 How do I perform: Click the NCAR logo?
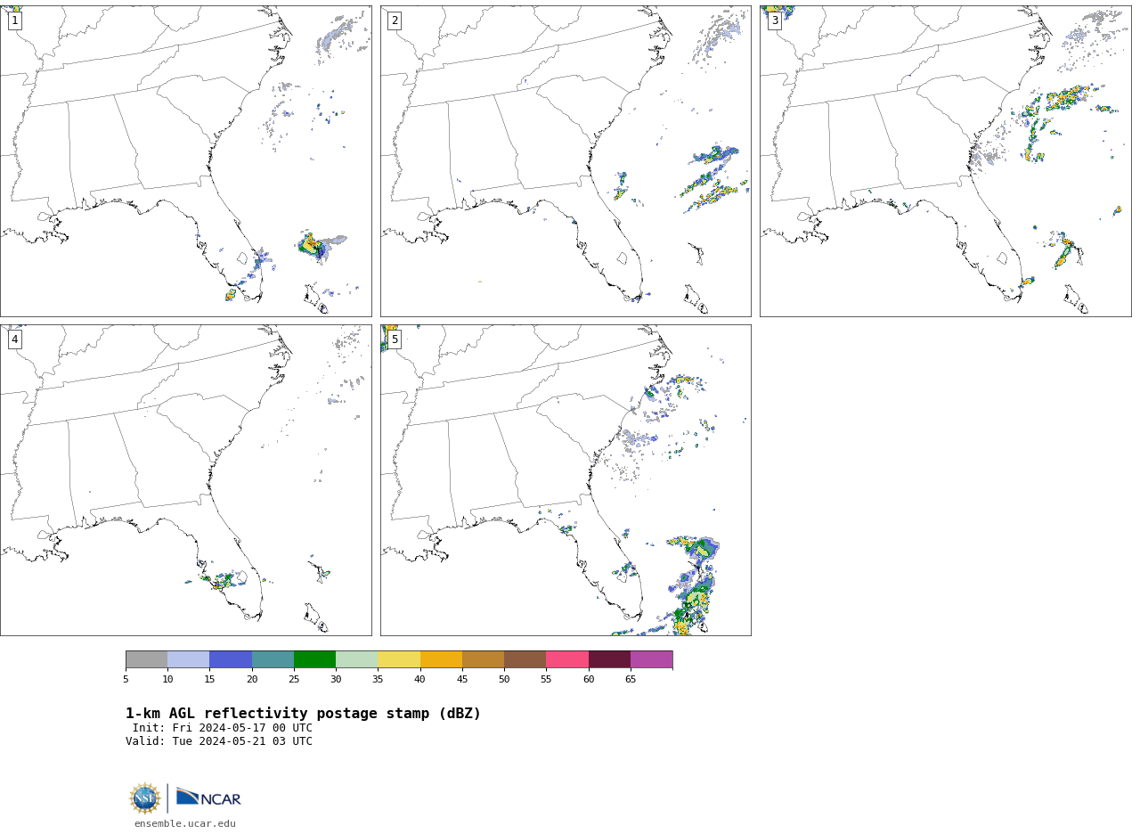pyautogui.click(x=208, y=798)
